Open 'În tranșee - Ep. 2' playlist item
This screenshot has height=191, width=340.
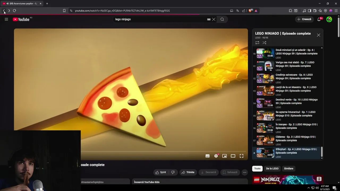287,128
